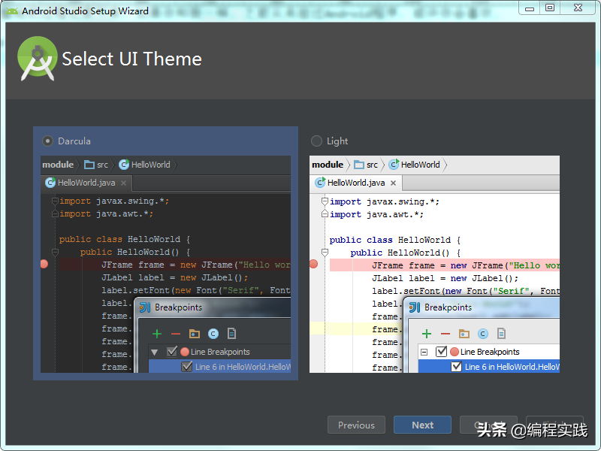Fold the HelloWorld() constructor in Light preview

coord(325,253)
